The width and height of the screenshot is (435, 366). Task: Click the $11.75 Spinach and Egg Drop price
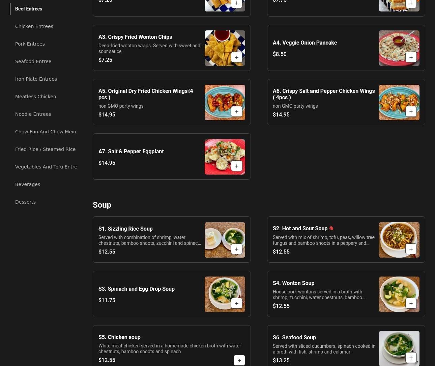[x=107, y=300]
